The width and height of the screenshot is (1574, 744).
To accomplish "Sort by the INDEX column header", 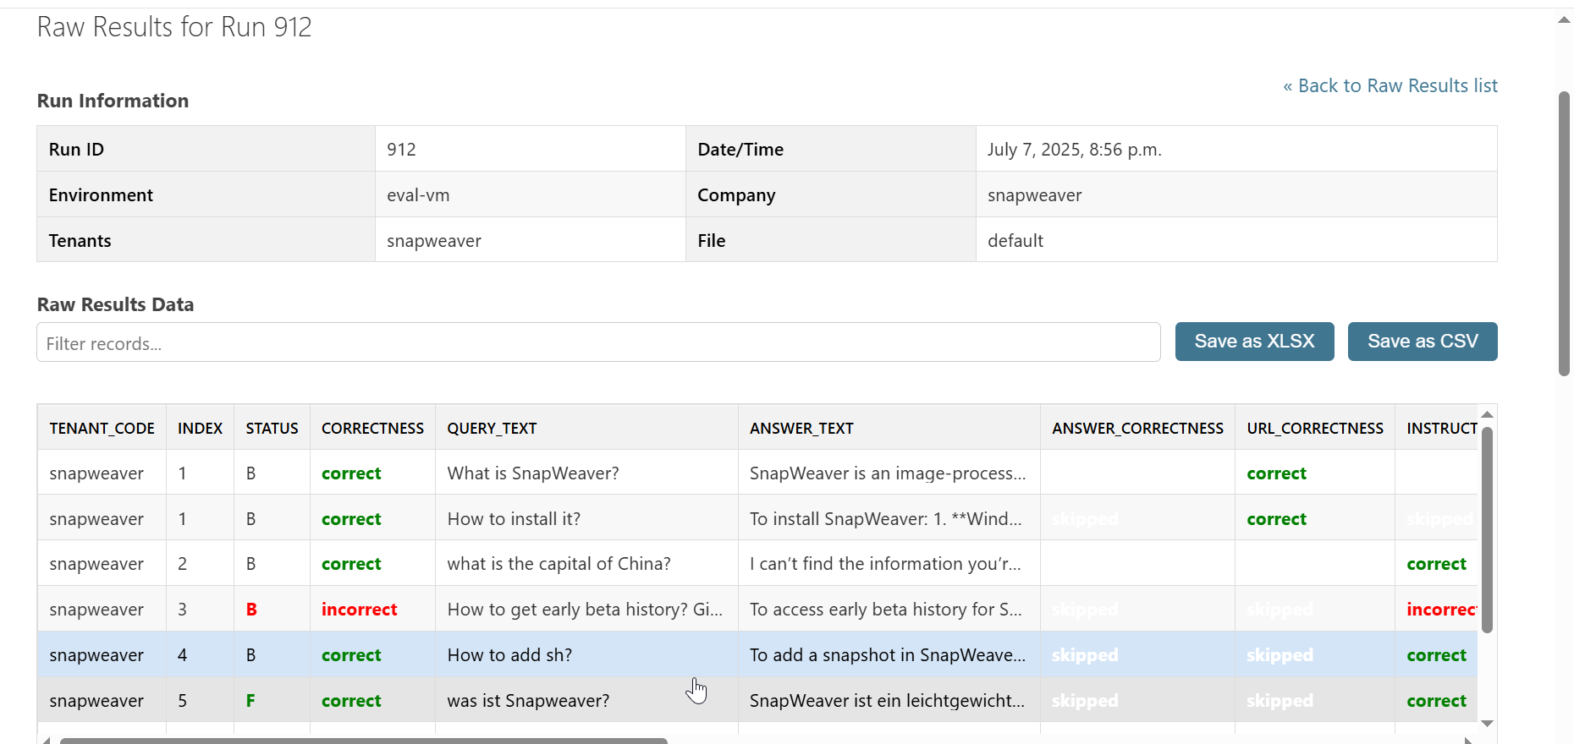I will click(x=200, y=429).
